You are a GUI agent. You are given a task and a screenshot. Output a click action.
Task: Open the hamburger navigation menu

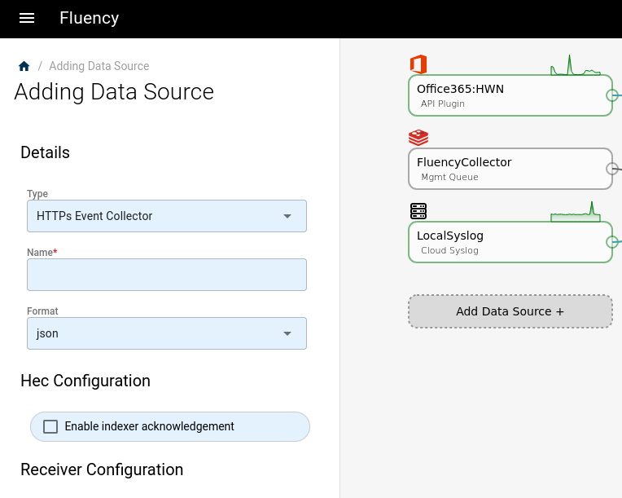27,18
